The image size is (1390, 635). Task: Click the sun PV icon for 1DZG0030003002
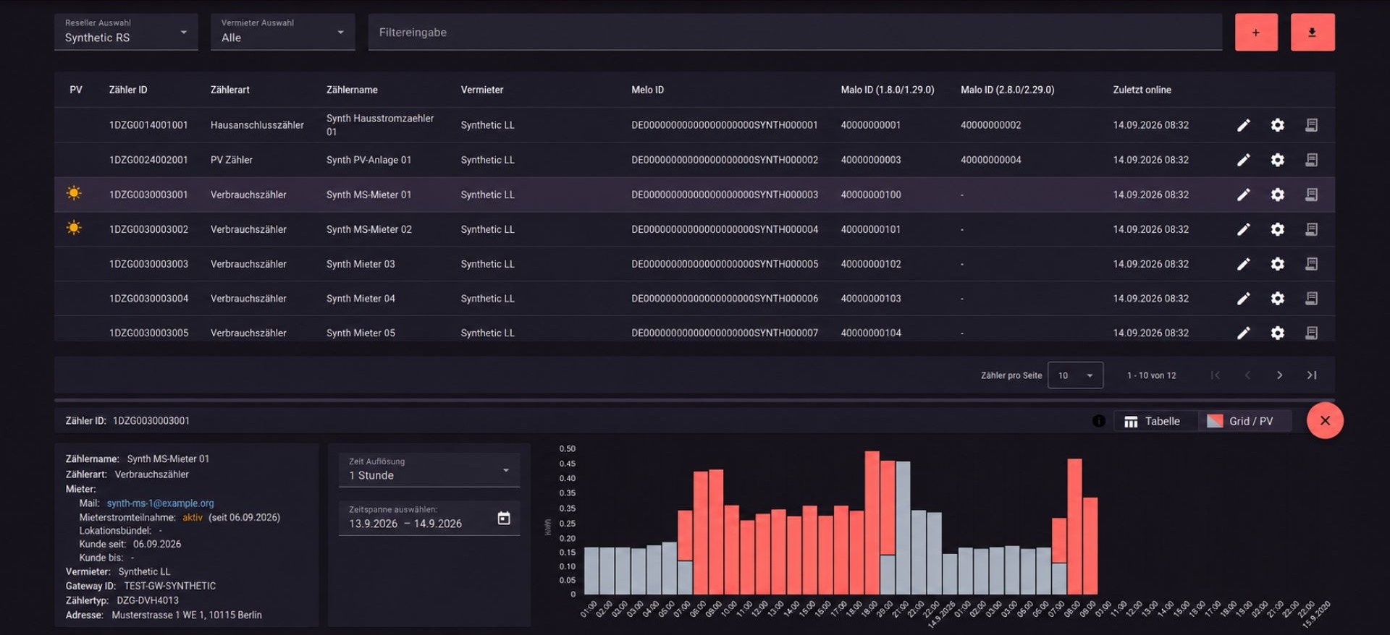(74, 228)
